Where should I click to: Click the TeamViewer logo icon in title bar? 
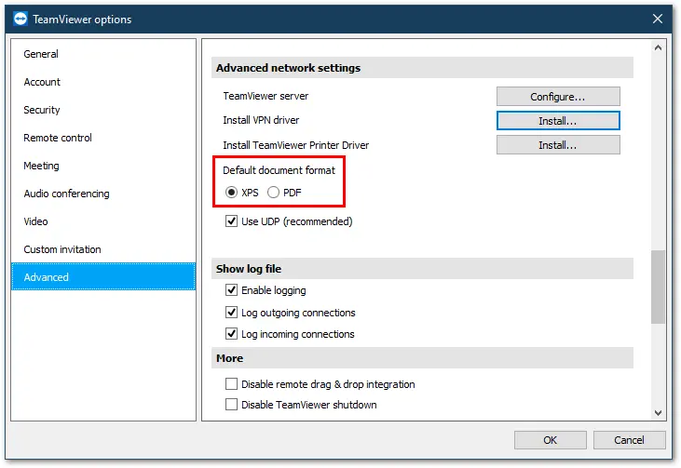20,20
